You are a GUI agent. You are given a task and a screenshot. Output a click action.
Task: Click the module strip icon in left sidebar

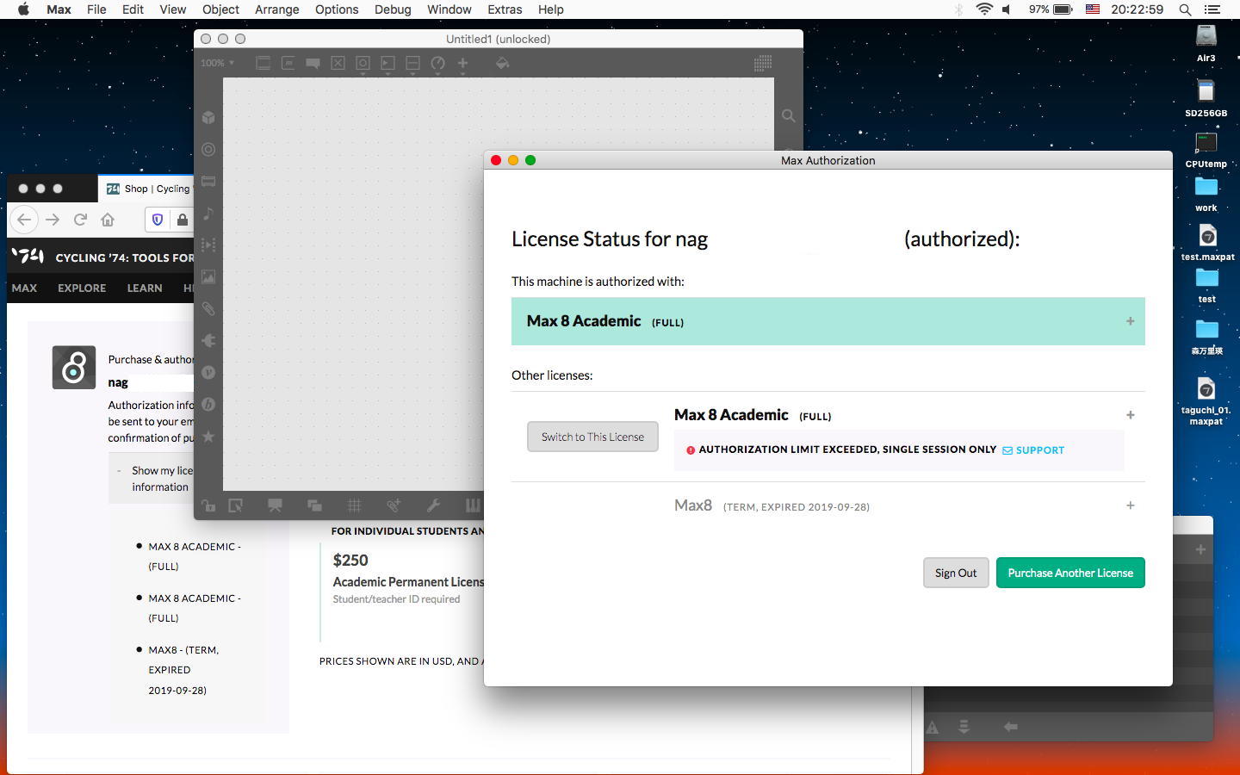pyautogui.click(x=208, y=181)
